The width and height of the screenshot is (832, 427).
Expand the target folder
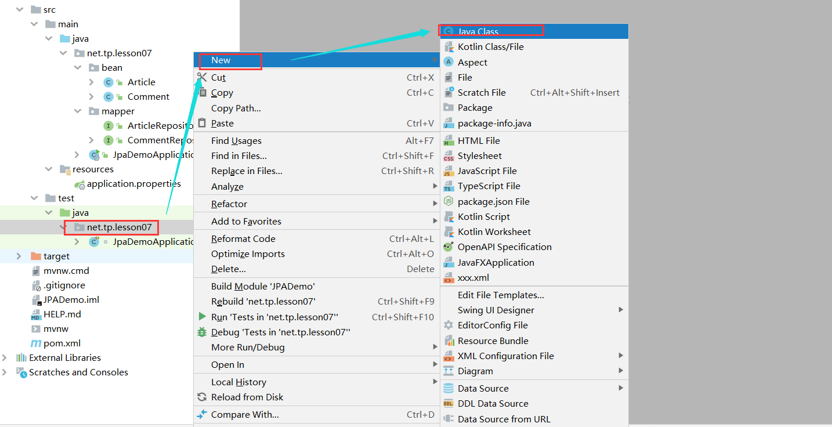click(19, 256)
